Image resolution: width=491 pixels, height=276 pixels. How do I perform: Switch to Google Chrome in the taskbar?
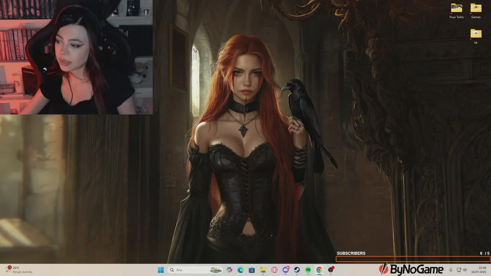319,270
